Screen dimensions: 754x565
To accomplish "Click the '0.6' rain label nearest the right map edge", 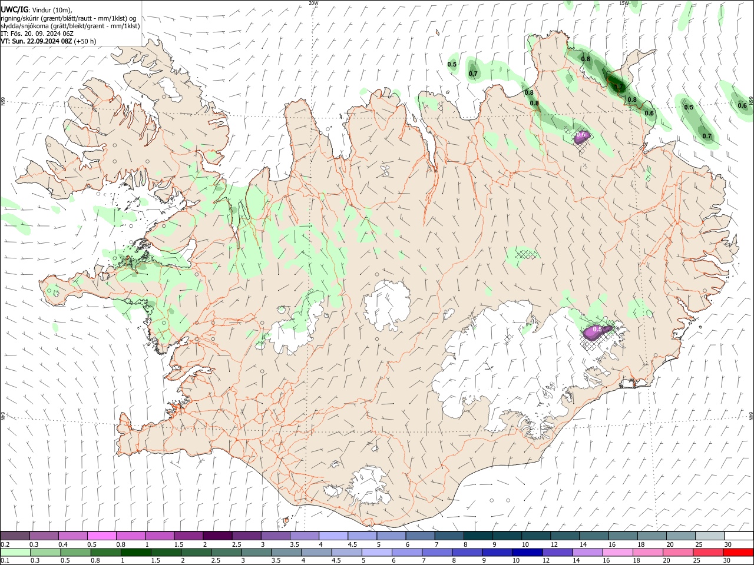I will [742, 106].
